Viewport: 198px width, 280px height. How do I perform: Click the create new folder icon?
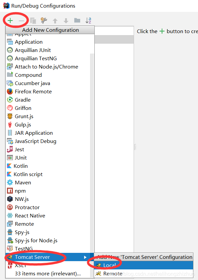[x=77, y=21]
